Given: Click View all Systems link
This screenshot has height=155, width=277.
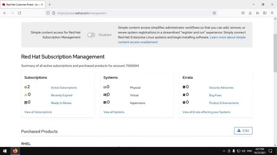Looking at the screenshot, I should click(x=114, y=112).
